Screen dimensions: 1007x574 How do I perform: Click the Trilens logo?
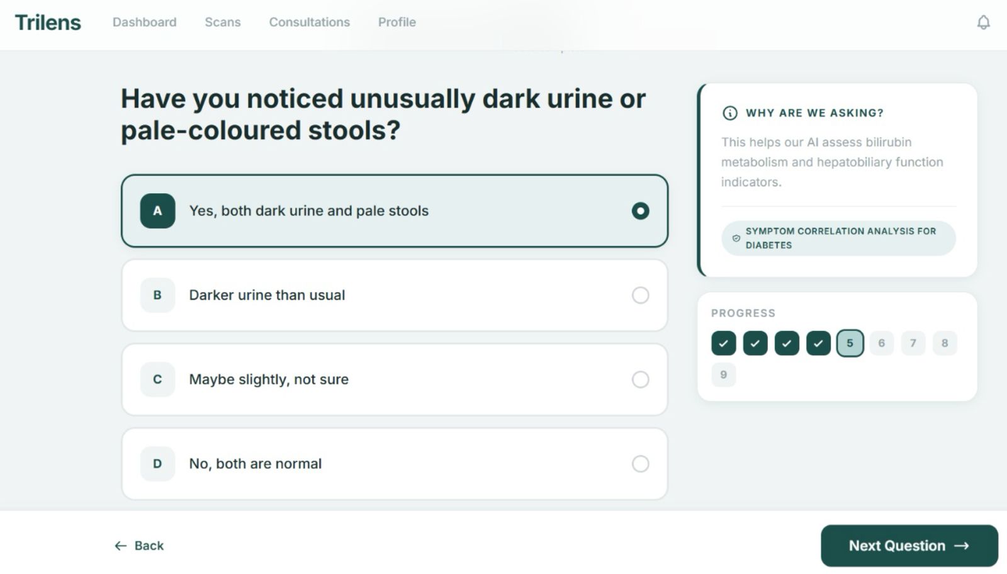pos(48,23)
